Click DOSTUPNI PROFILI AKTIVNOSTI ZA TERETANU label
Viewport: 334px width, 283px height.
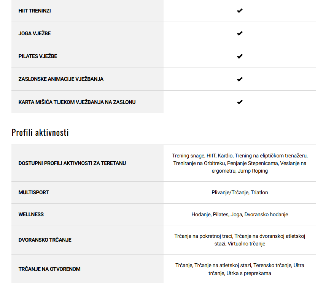pyautogui.click(x=72, y=163)
